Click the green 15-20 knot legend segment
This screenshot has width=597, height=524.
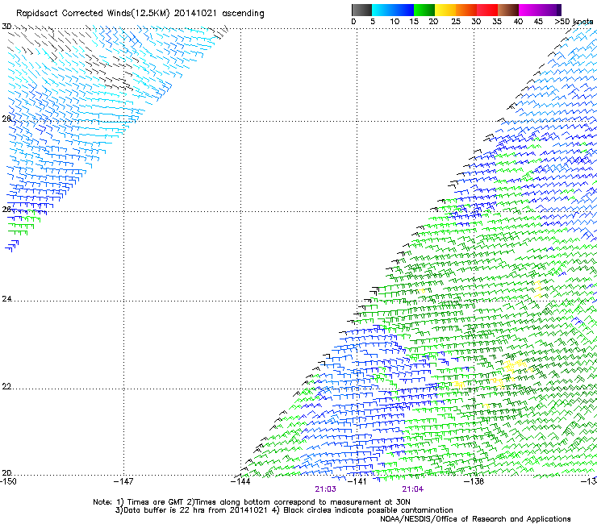(x=424, y=10)
